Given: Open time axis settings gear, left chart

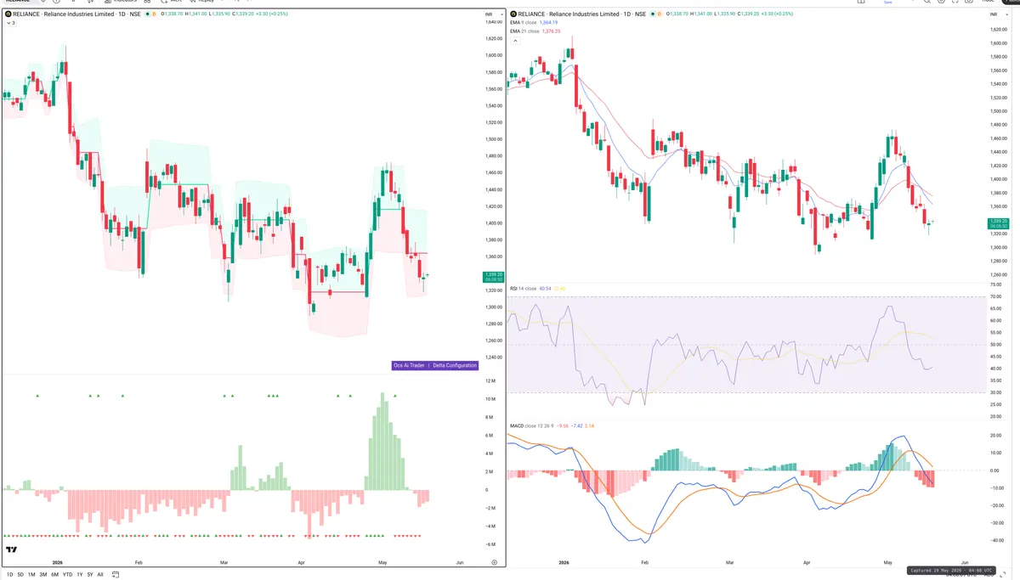Looking at the screenshot, I should (494, 562).
